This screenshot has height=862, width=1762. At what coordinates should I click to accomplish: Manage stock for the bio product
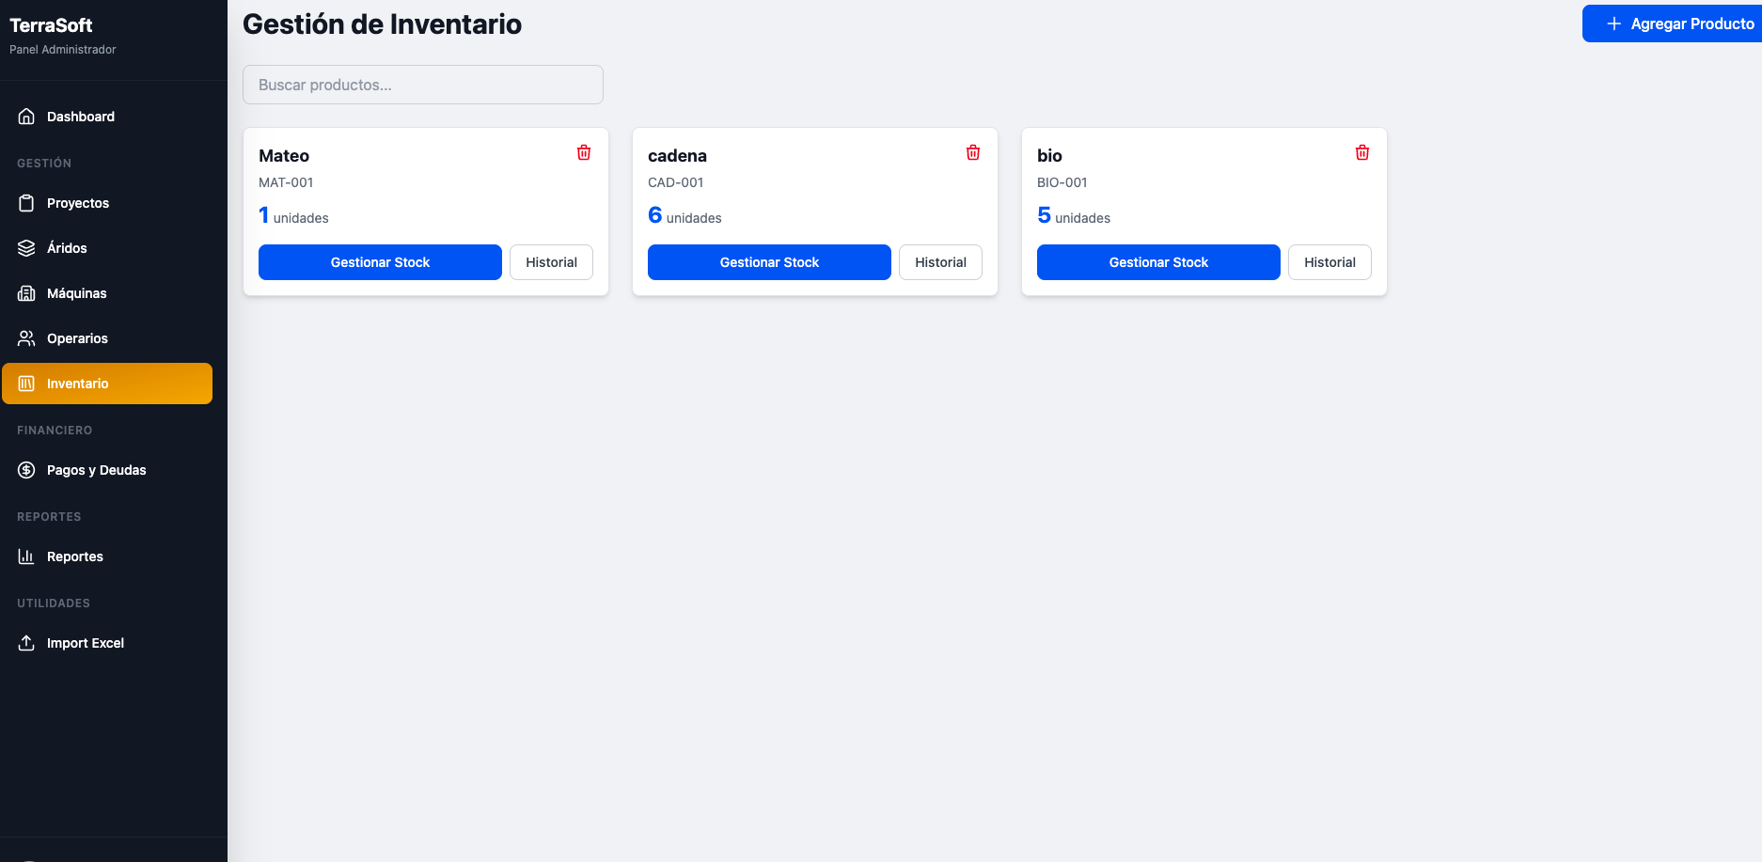pyautogui.click(x=1158, y=262)
